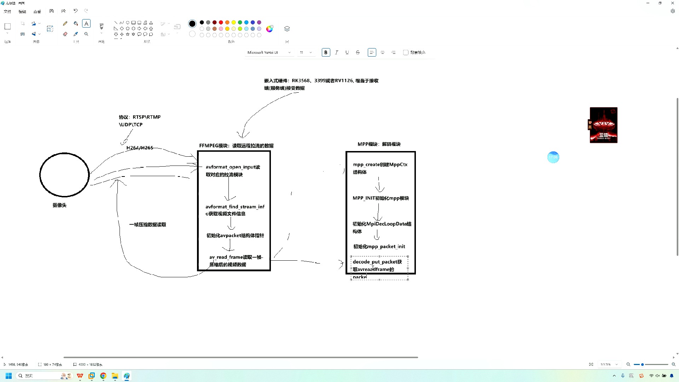Expand the Rotate options chevron
The height and width of the screenshot is (382, 679).
click(39, 23)
